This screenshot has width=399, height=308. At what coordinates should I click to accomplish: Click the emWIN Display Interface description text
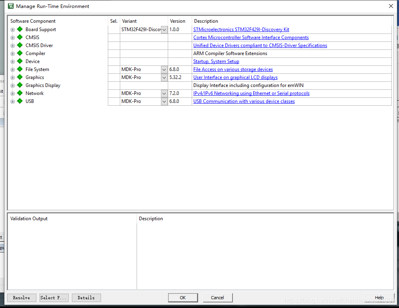point(248,85)
